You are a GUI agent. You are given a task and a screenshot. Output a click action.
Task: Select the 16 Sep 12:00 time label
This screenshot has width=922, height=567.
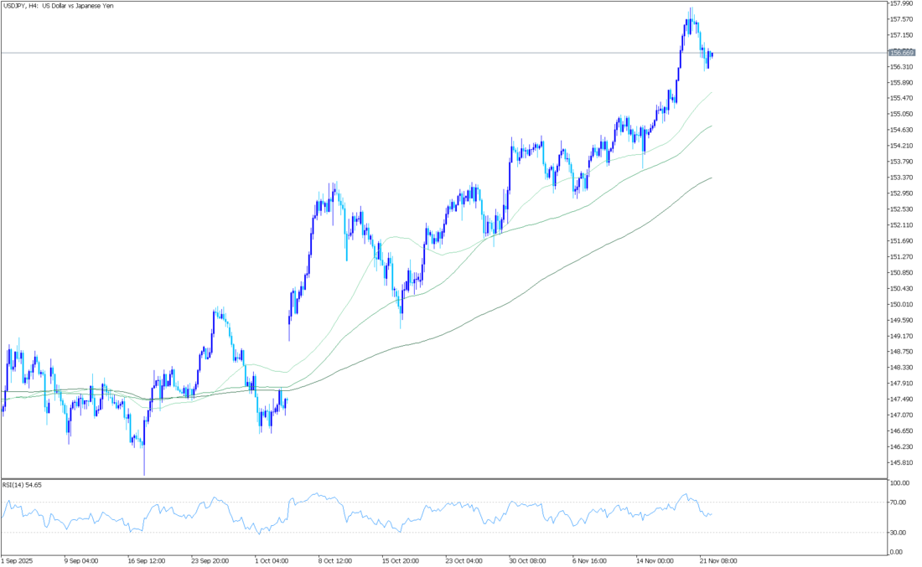click(x=148, y=560)
